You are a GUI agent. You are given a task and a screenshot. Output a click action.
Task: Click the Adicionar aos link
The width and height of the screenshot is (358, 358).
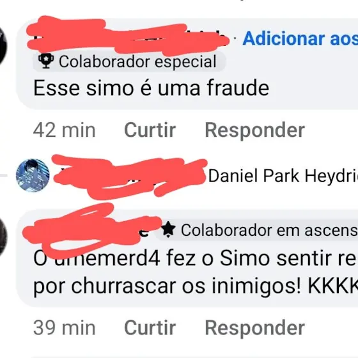[300, 38]
